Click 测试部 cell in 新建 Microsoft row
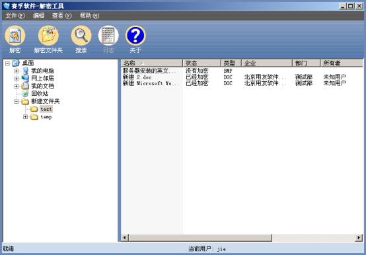 click(x=304, y=83)
